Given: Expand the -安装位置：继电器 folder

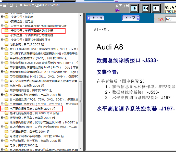Looking at the screenshot, I should tap(2, 21).
